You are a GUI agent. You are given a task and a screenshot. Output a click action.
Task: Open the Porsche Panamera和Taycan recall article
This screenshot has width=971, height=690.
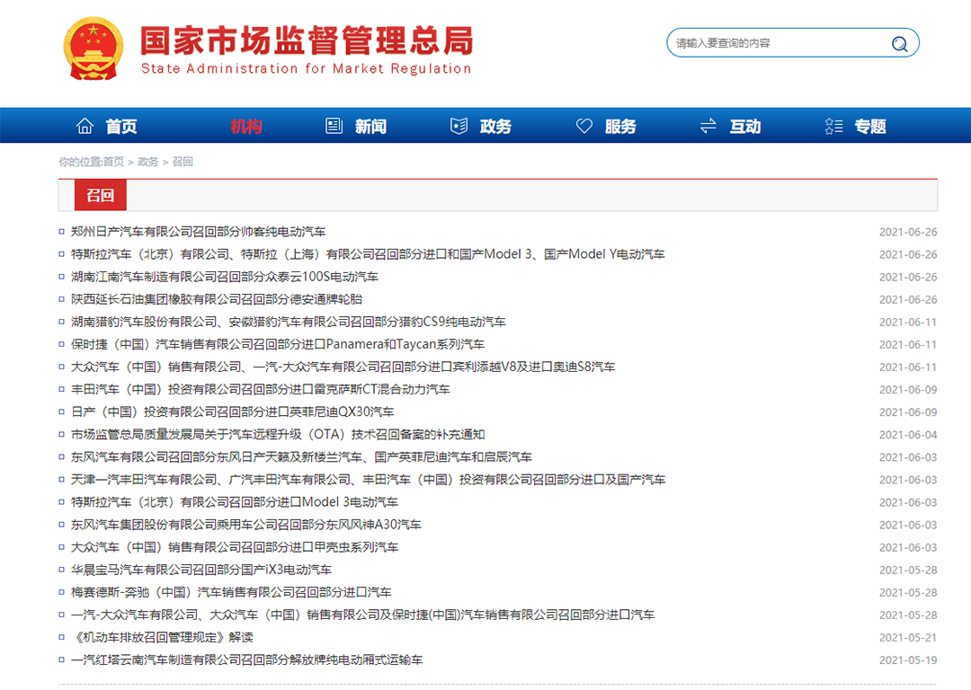click(278, 344)
